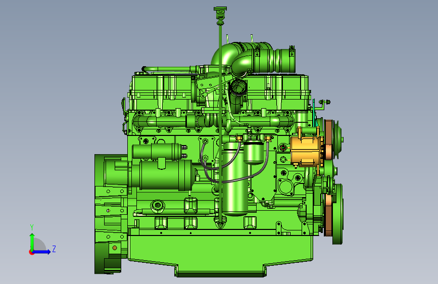Viewport: 438px width, 284px height.
Task: Select the yellow alternator on the engine
Action: 305,151
